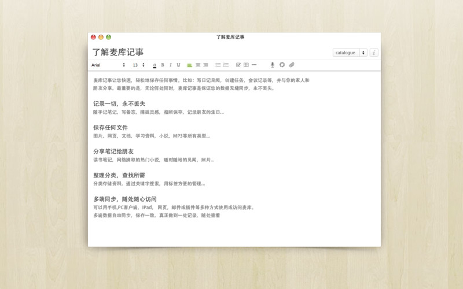The height and width of the screenshot is (289, 463).
Task: Right align the text
Action: [x=206, y=65]
